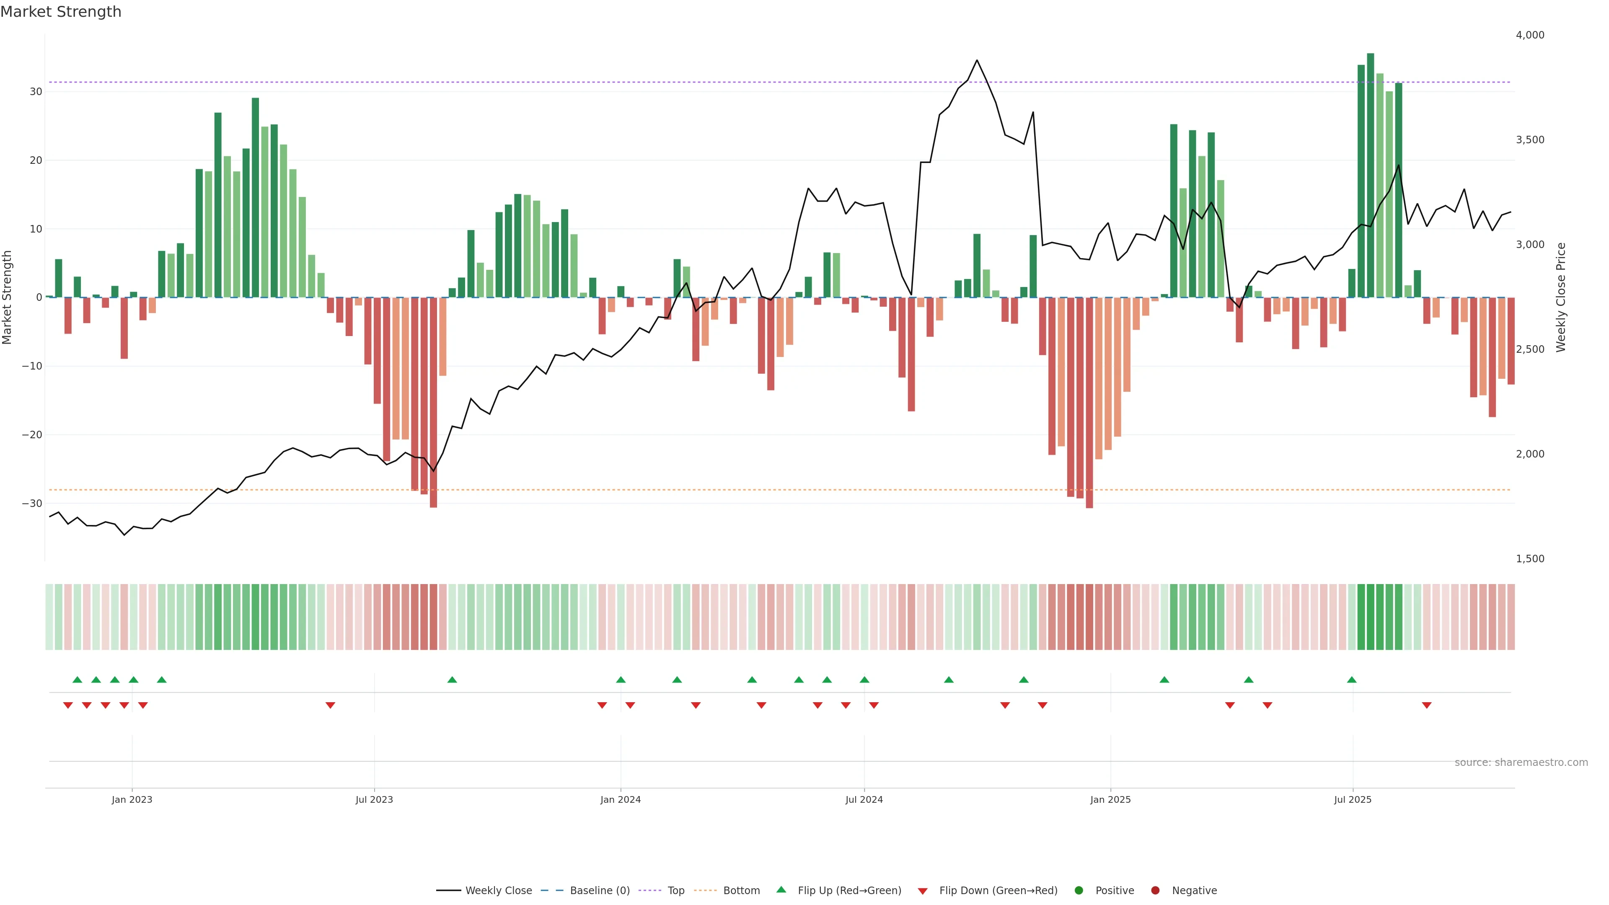Click the Weekly Close Price axis title
Viewport: 1609px width, 905px height.
click(1561, 297)
